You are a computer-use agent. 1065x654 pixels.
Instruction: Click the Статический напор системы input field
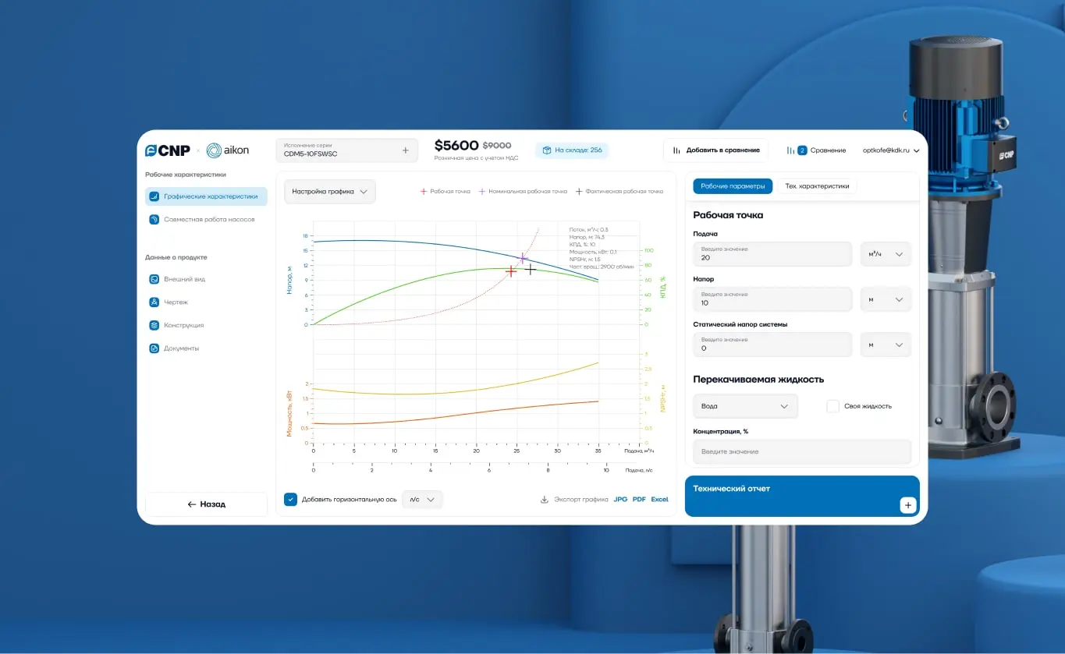point(772,345)
